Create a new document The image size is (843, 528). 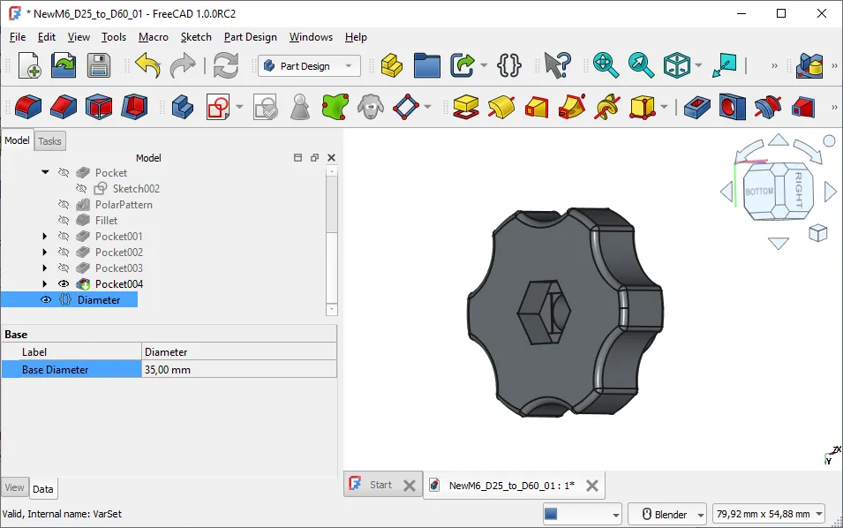pos(29,65)
